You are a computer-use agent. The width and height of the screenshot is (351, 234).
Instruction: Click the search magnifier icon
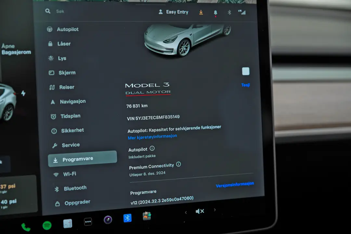(x=48, y=11)
